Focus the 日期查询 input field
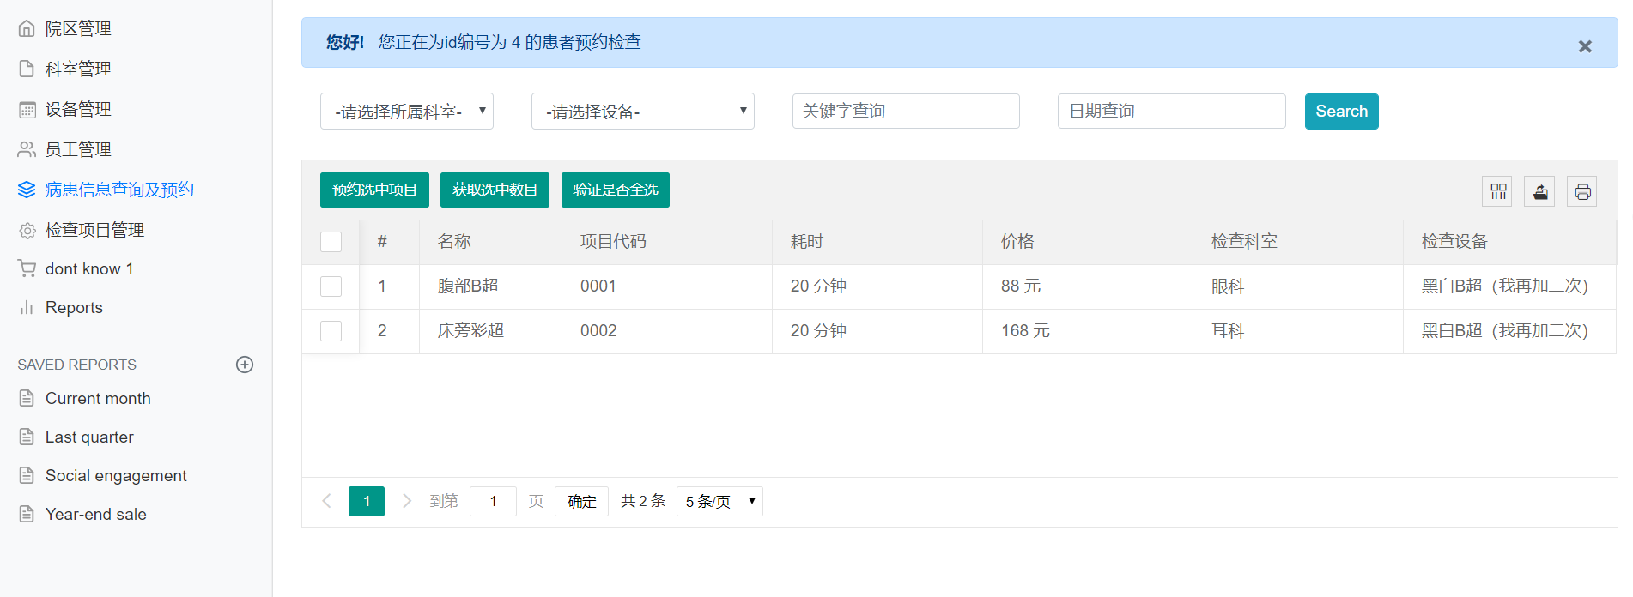This screenshot has height=597, width=1633. click(x=1171, y=112)
